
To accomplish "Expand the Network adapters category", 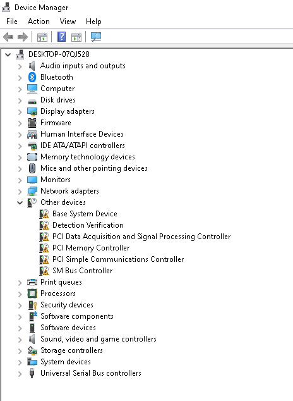I will click(x=20, y=192).
